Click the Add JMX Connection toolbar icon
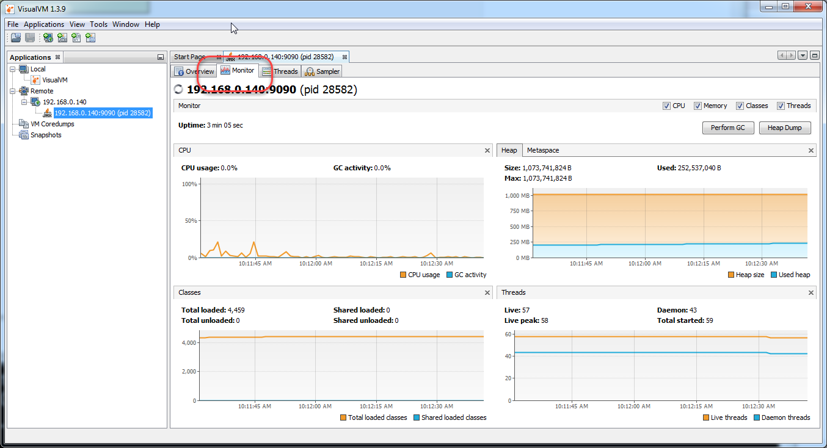The image size is (827, 448). 62,37
